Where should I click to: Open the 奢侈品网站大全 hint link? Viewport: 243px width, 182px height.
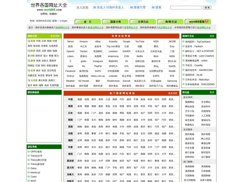pos(96,28)
